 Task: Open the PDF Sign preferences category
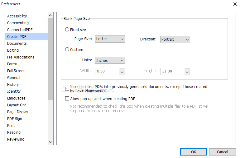tap(26, 119)
